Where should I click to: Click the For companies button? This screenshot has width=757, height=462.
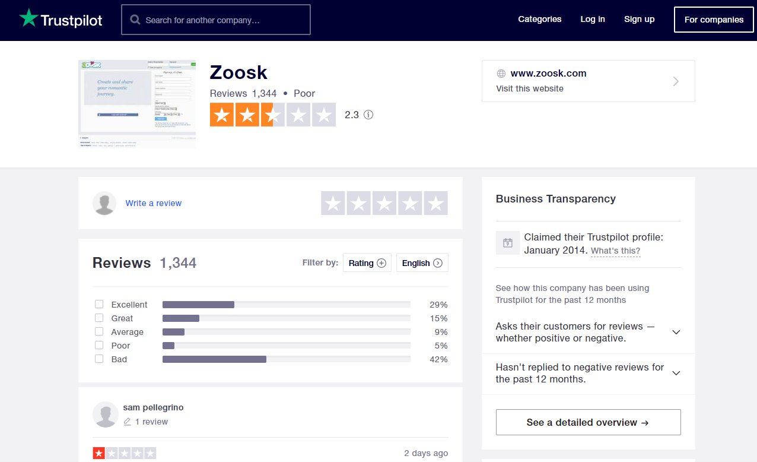click(714, 20)
